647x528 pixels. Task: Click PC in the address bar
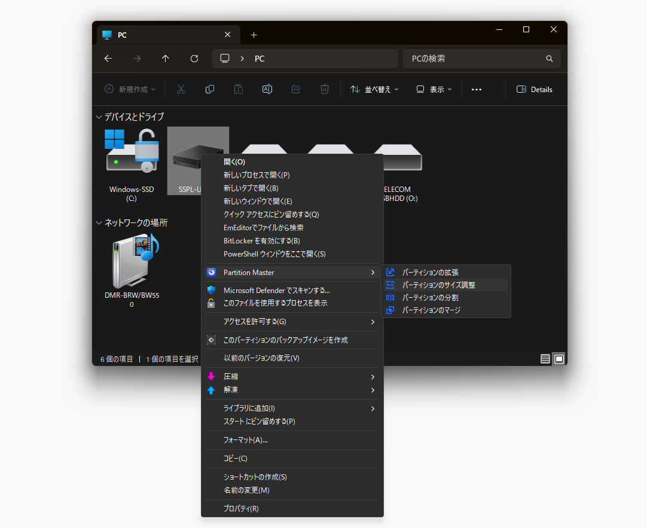coord(260,59)
